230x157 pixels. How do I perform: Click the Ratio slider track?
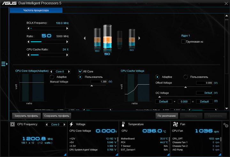coord(48,42)
